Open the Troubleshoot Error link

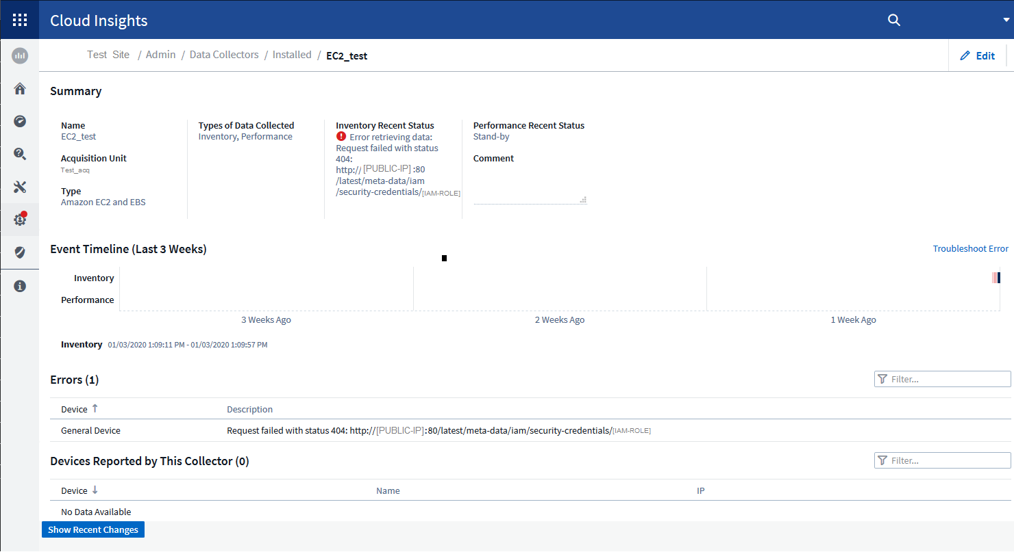pyautogui.click(x=970, y=248)
